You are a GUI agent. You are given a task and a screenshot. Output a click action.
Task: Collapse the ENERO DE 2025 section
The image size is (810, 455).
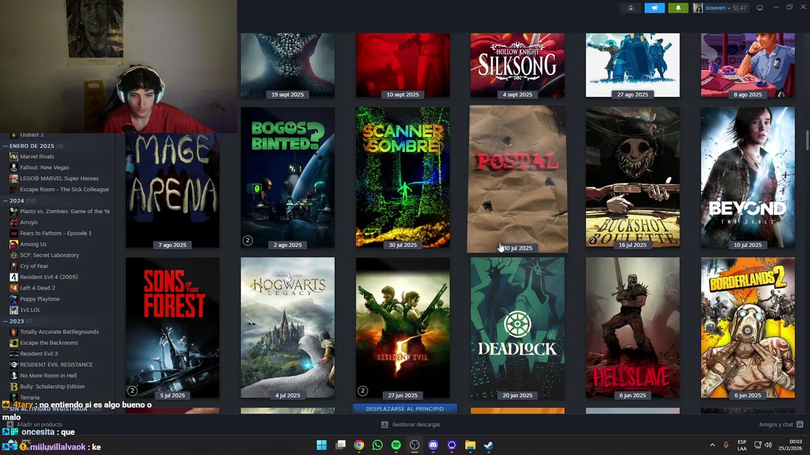(5, 145)
